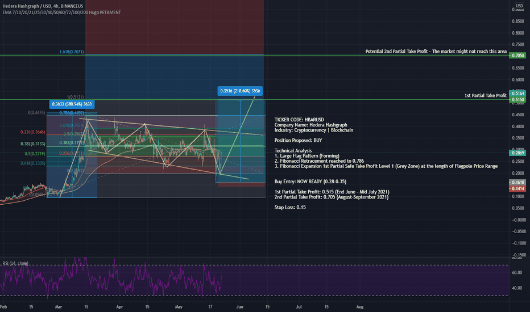Click the 0.6000 price axis value
Screen dimensions: 530x312
pos(518,80)
